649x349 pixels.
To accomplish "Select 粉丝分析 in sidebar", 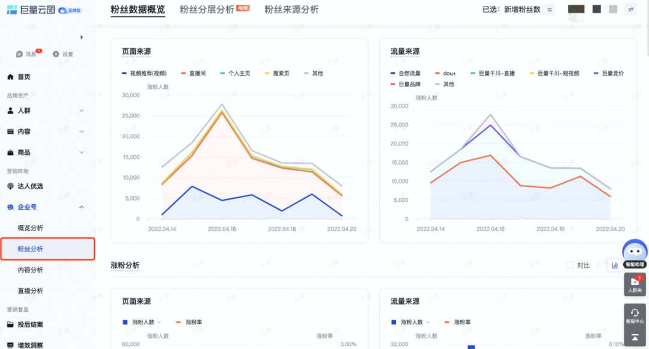I will click(47, 249).
